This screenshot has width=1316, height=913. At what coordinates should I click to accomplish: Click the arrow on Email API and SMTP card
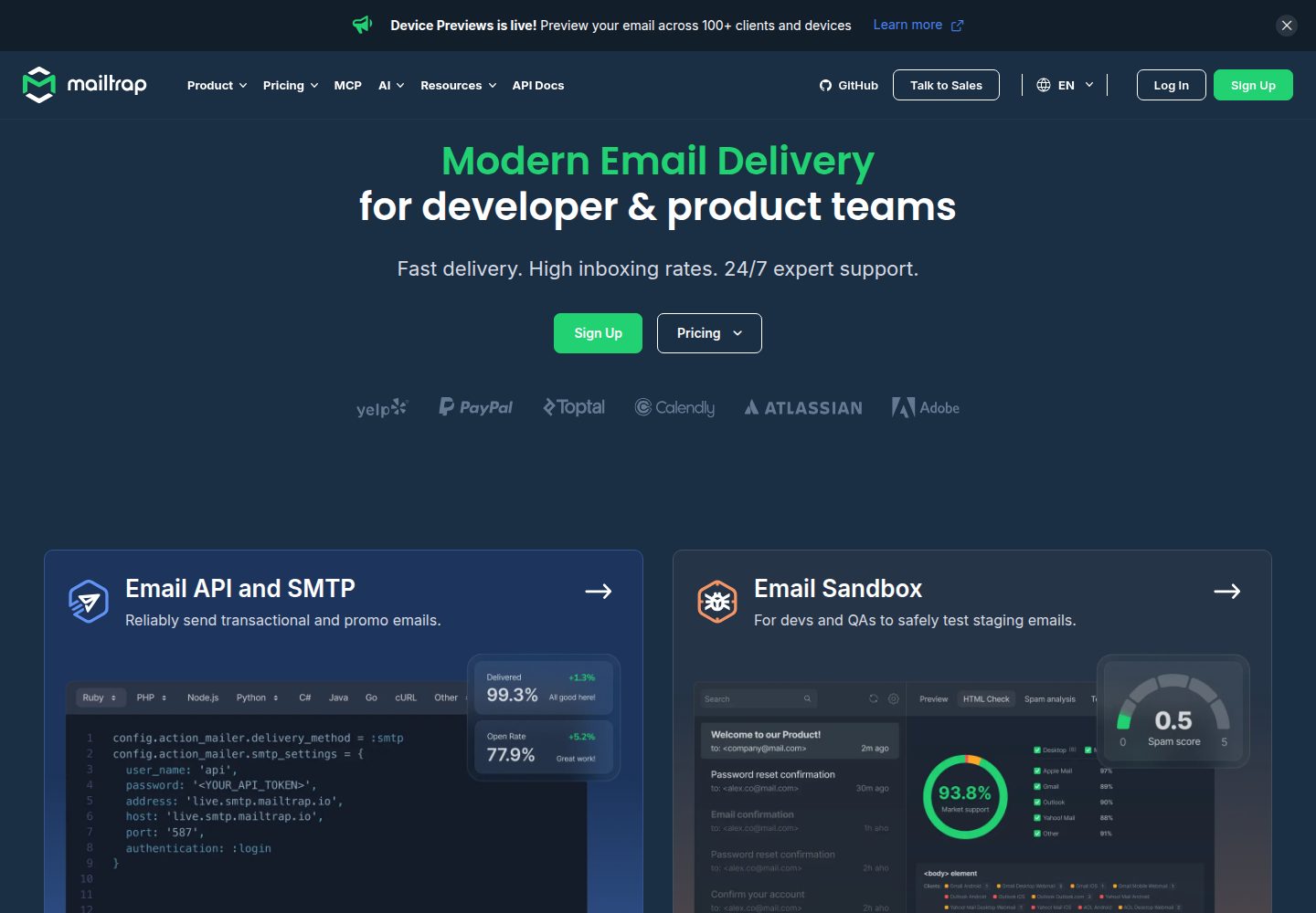pos(599,592)
